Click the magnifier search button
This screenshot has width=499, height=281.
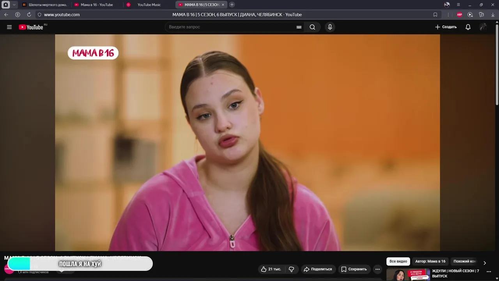pos(313,27)
